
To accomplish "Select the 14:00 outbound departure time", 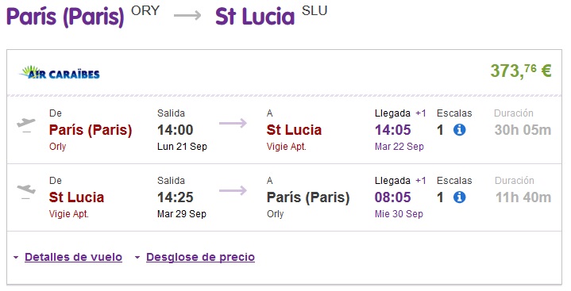I will (176, 130).
